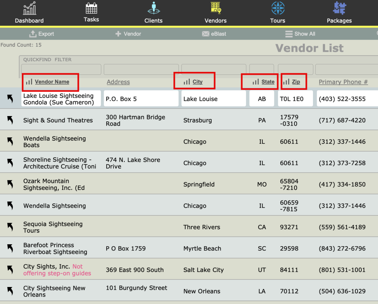Sort by Vendor Name column header
The width and height of the screenshot is (378, 304).
(x=52, y=82)
